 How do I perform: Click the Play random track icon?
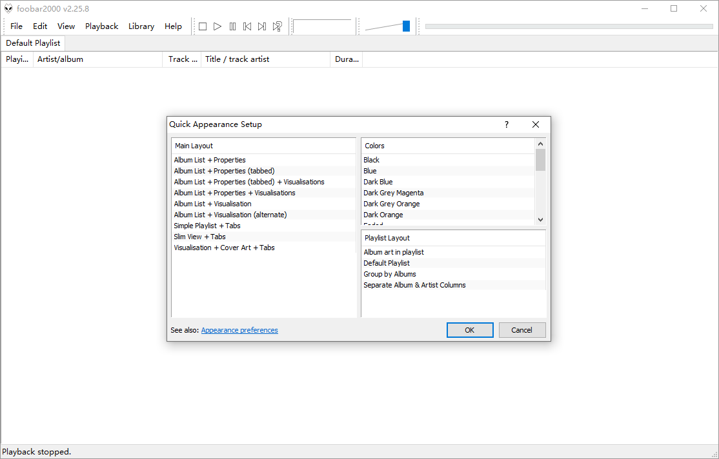277,26
